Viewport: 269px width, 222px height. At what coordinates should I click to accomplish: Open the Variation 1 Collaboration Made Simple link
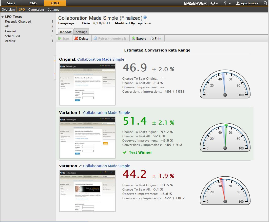tap(106, 113)
